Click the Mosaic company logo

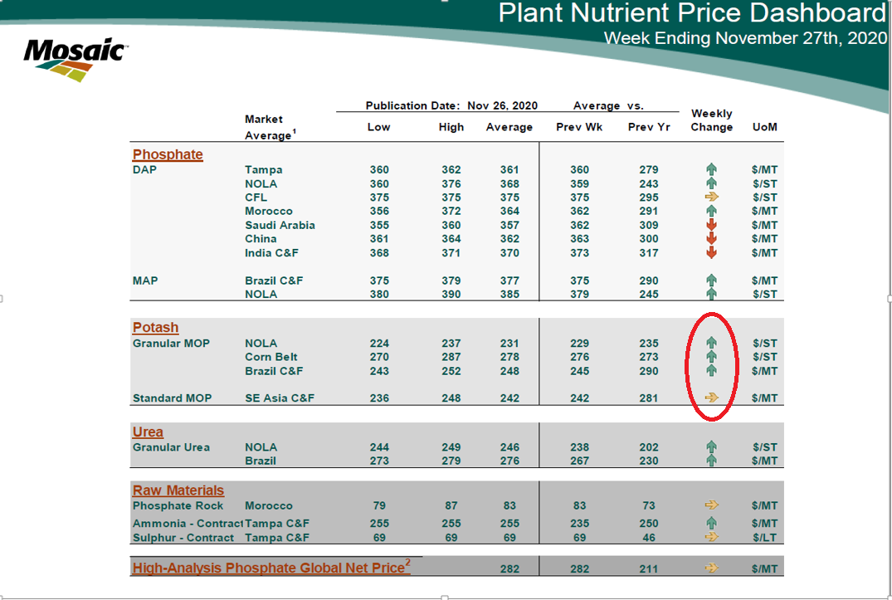click(75, 60)
